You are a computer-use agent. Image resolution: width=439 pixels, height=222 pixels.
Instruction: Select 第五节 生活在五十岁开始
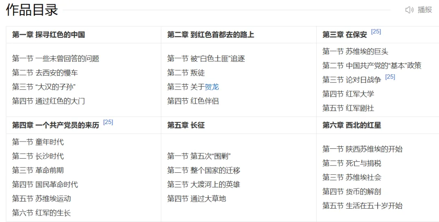pos(362,206)
